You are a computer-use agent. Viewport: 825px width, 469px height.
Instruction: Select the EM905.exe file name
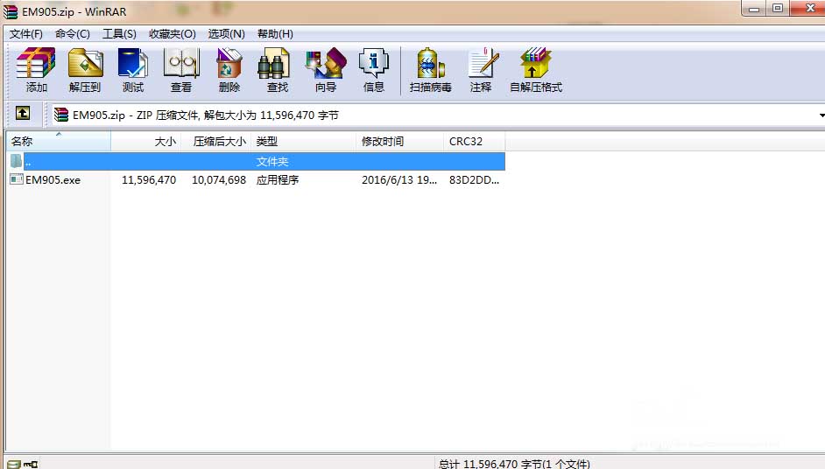point(53,180)
